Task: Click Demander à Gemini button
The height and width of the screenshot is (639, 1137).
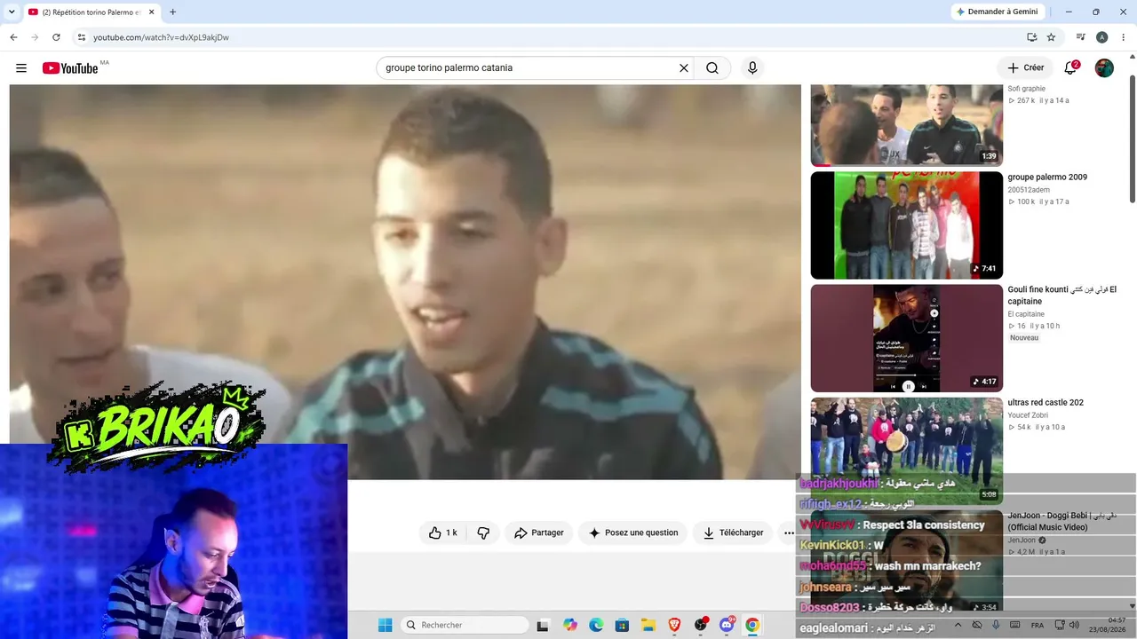Action: click(x=997, y=12)
